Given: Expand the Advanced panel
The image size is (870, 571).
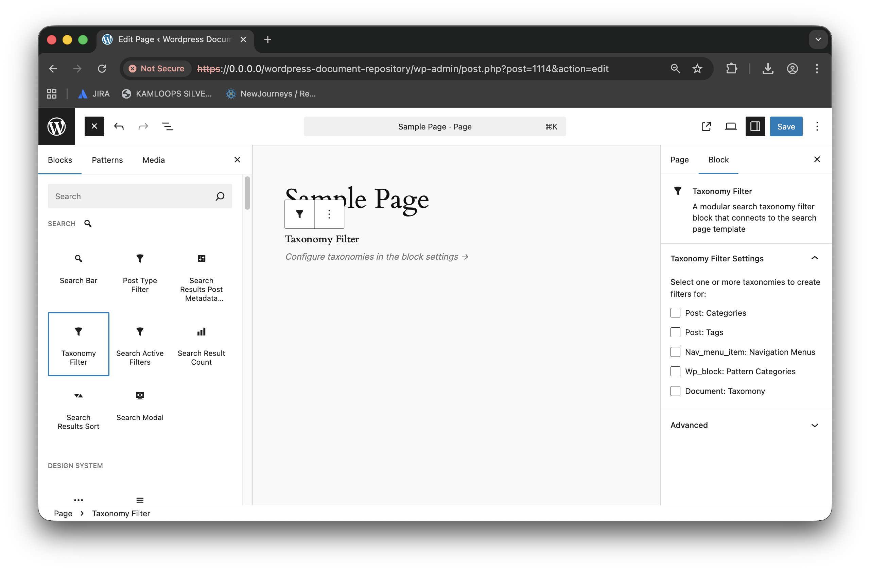Looking at the screenshot, I should point(746,425).
